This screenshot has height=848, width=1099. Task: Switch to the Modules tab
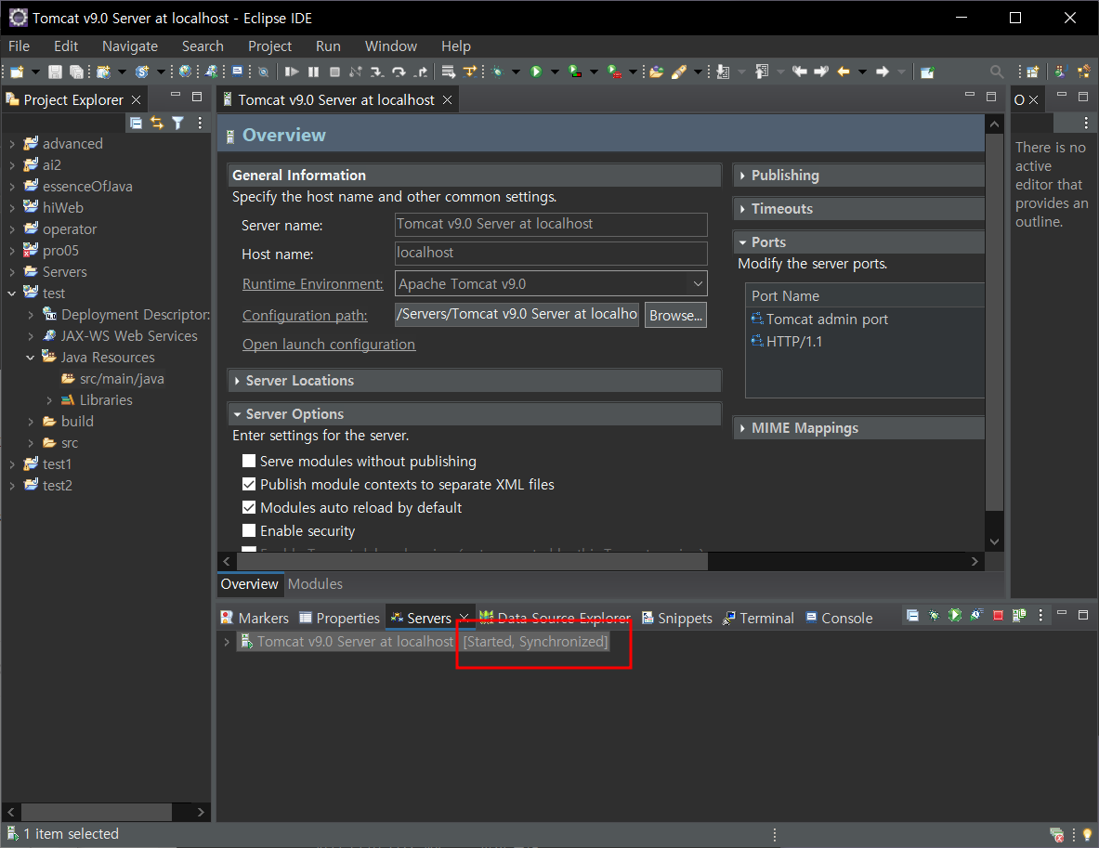[316, 584]
